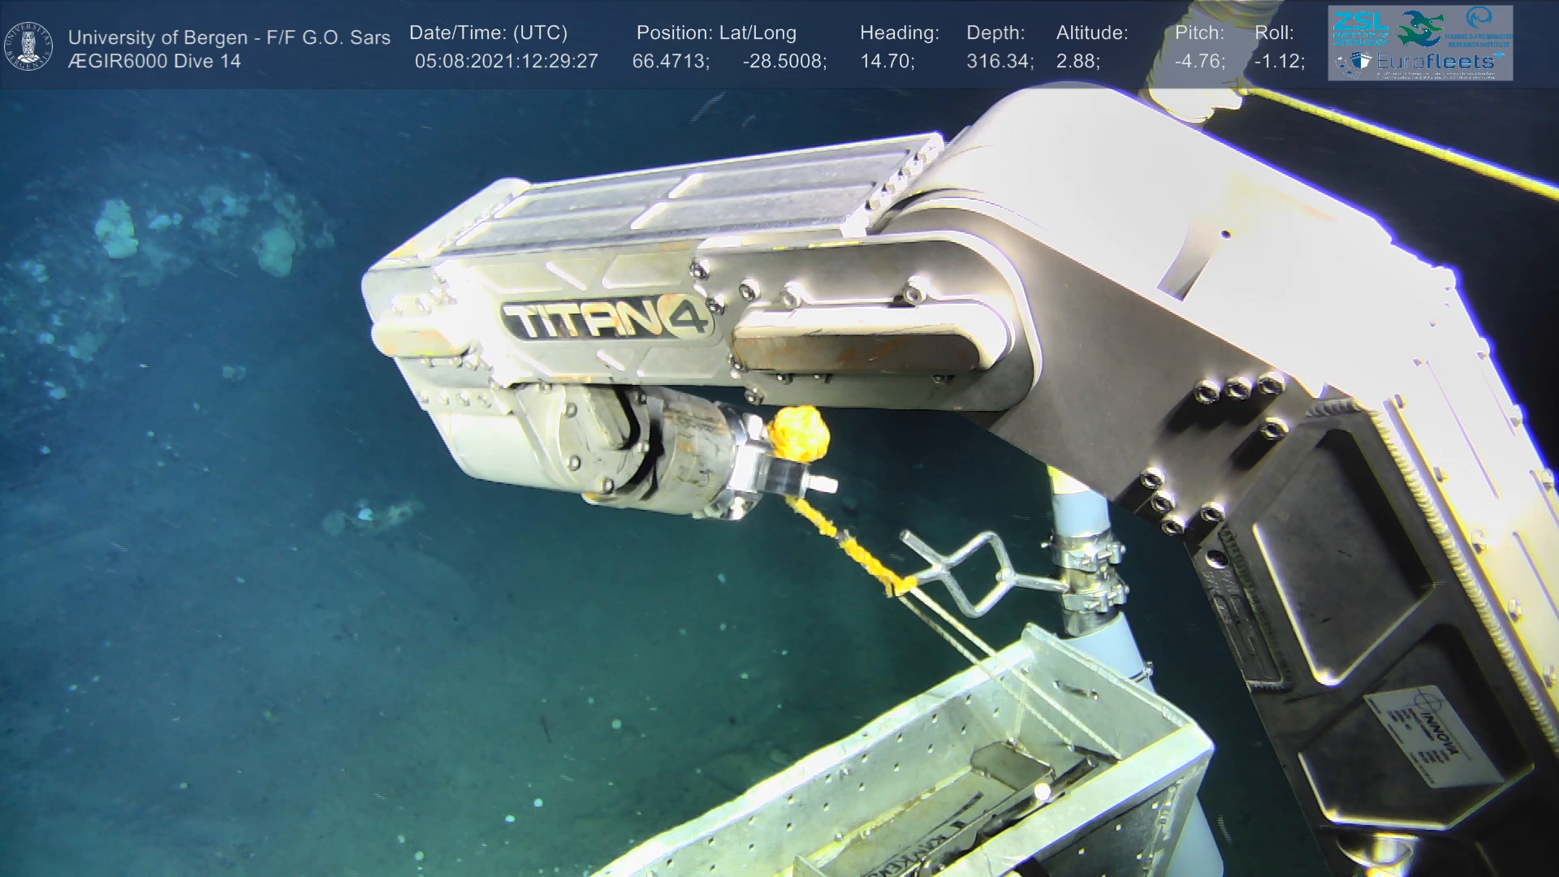Click the orange rope knot on gripper

pos(801,434)
